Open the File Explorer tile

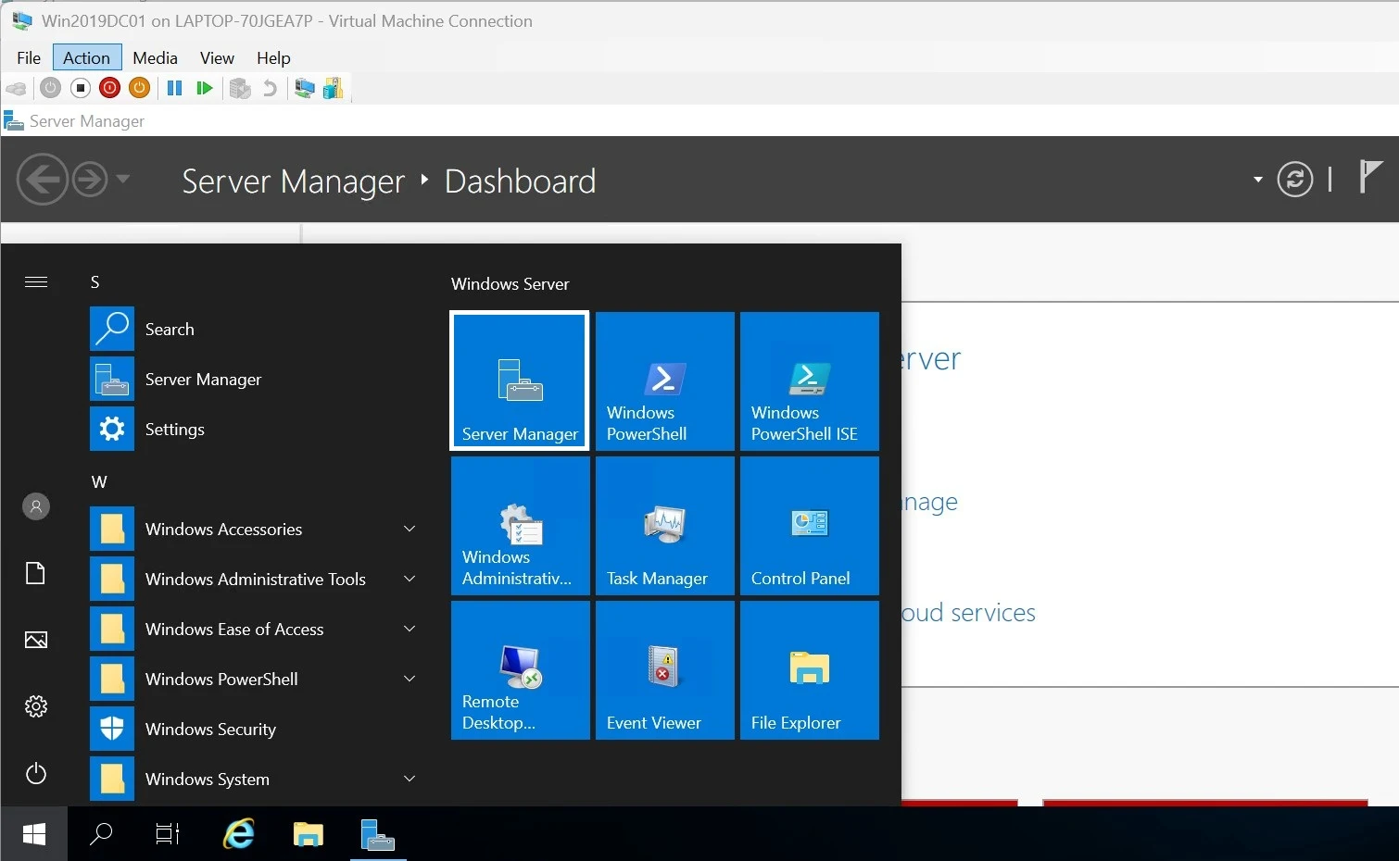(x=809, y=669)
